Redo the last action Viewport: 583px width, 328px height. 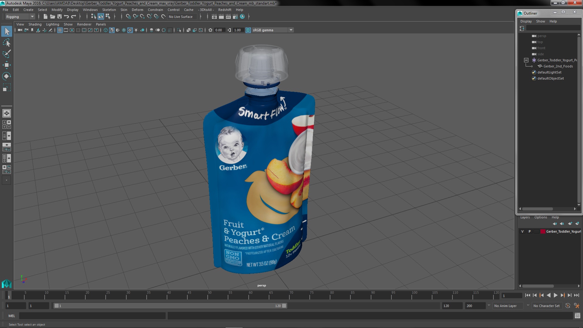pos(73,17)
